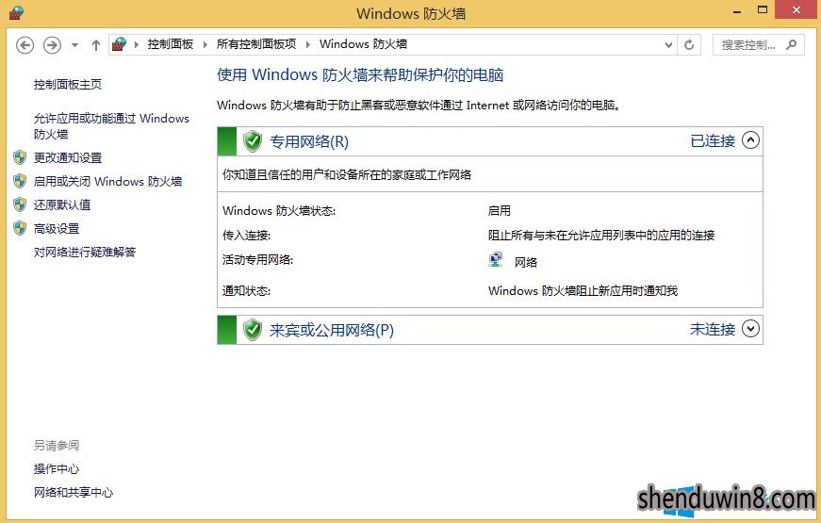Open 操作中心 link
The width and height of the screenshot is (821, 523).
click(x=57, y=468)
